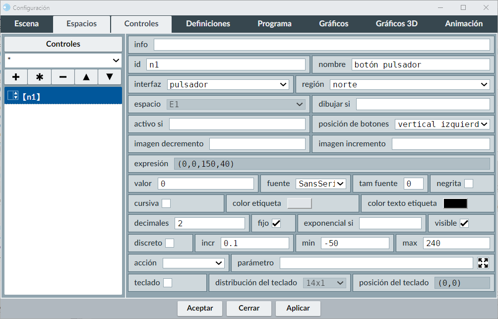
Task: Click the plus icon to add a control
Action: (16, 77)
